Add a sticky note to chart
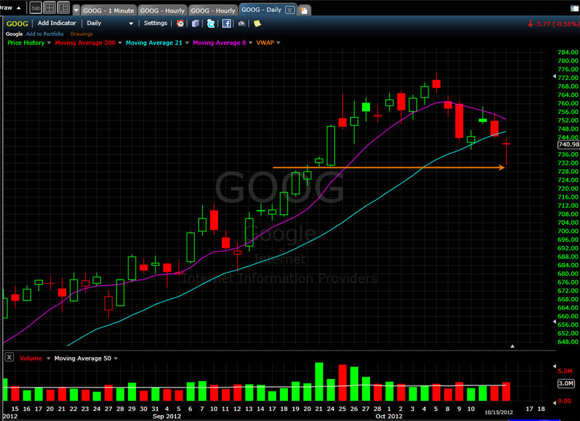Viewport: 580px width, 421px height. [x=257, y=24]
